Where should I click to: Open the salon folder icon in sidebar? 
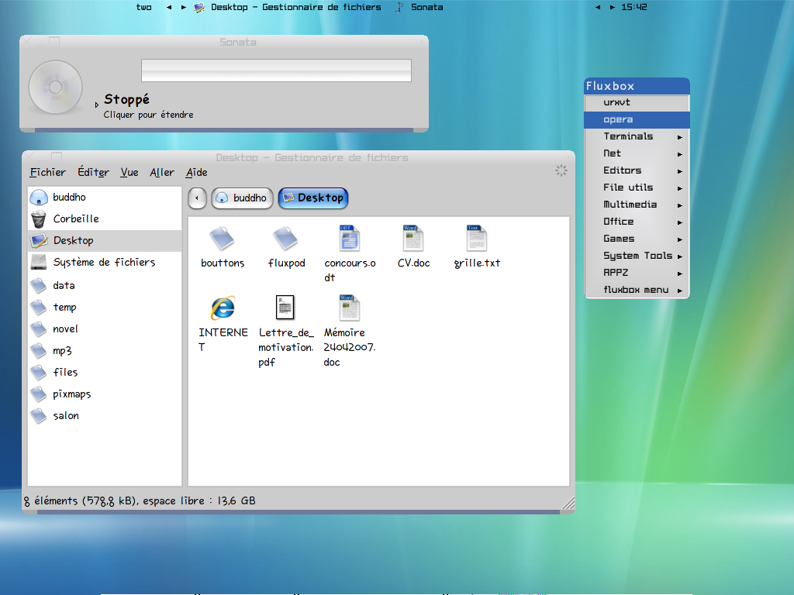point(39,416)
